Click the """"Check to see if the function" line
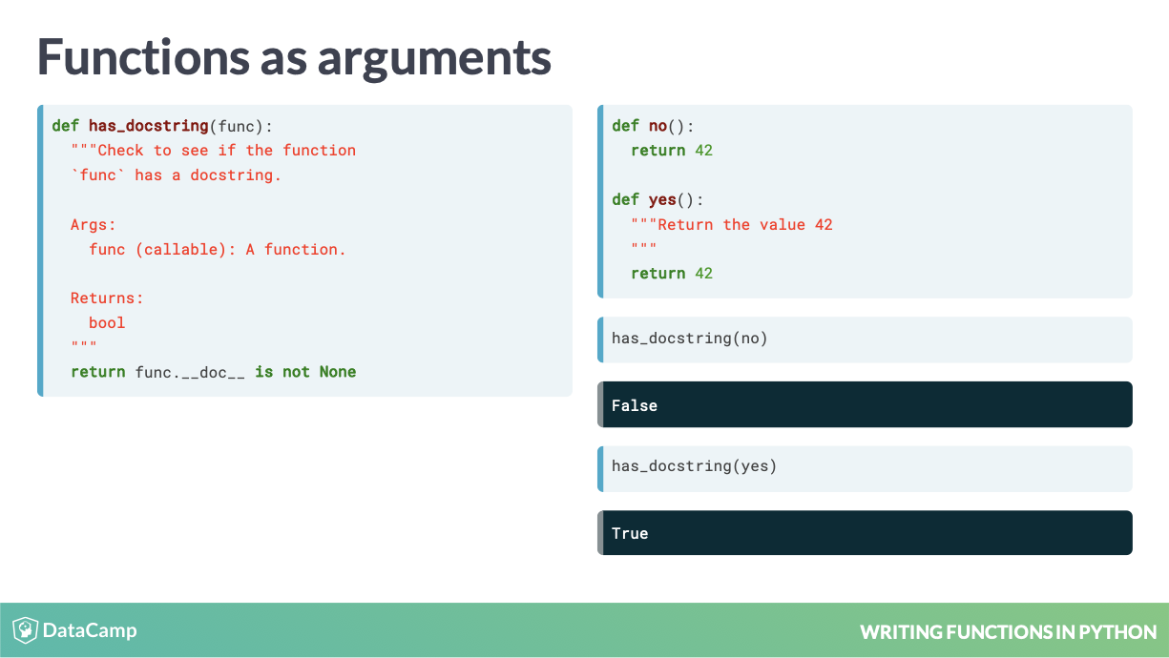 pyautogui.click(x=213, y=151)
